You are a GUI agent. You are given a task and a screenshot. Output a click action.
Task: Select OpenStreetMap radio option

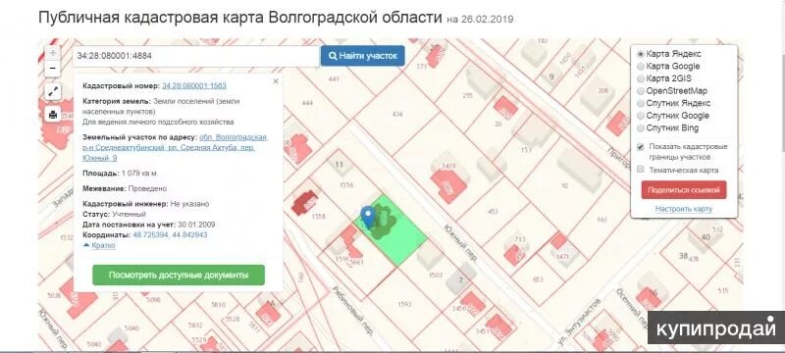pos(641,91)
